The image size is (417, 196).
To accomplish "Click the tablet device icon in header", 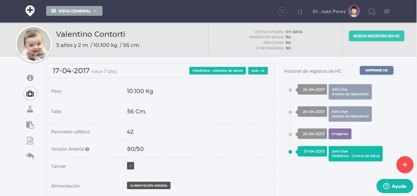I will point(300,11).
